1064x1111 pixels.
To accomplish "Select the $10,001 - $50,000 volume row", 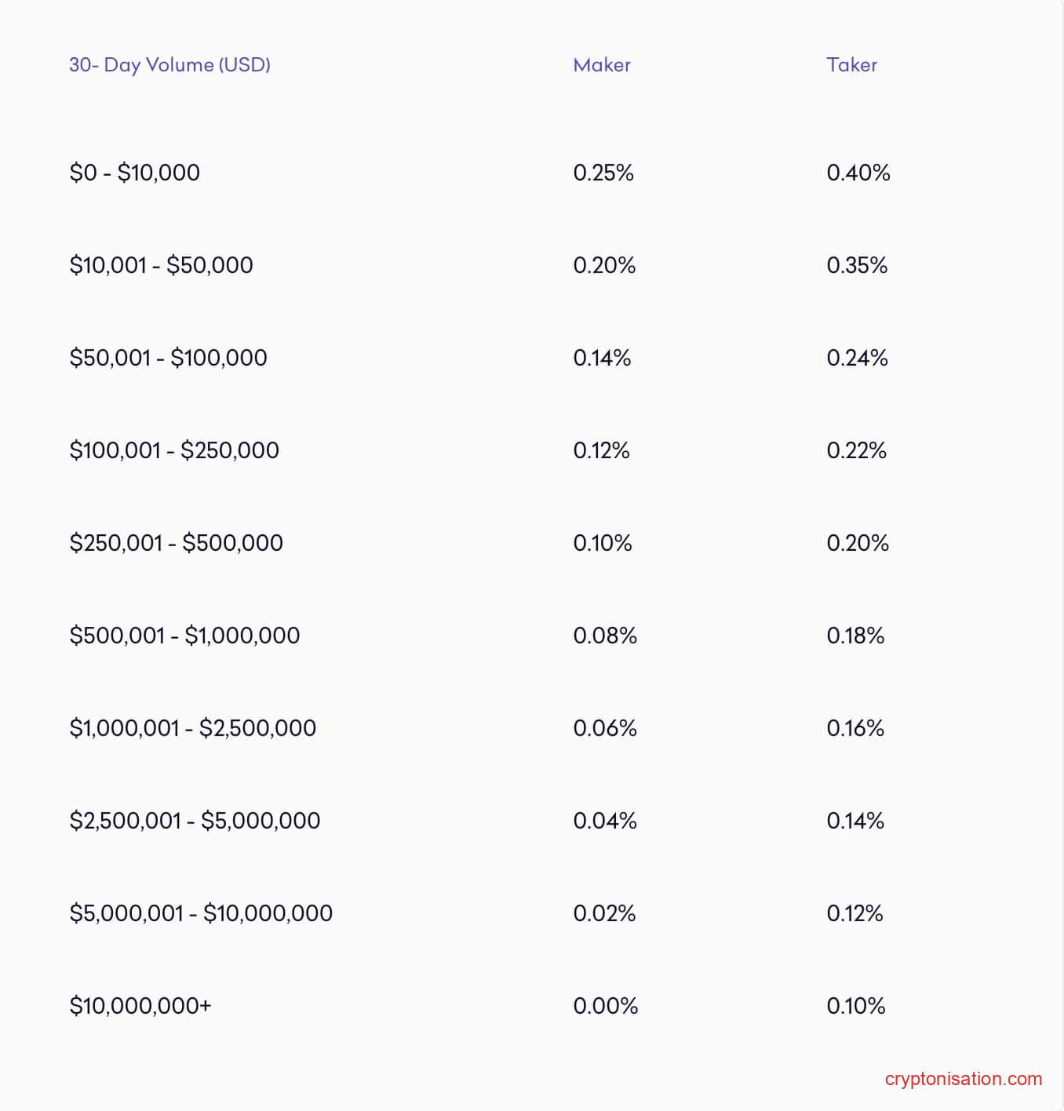I will pos(161,265).
